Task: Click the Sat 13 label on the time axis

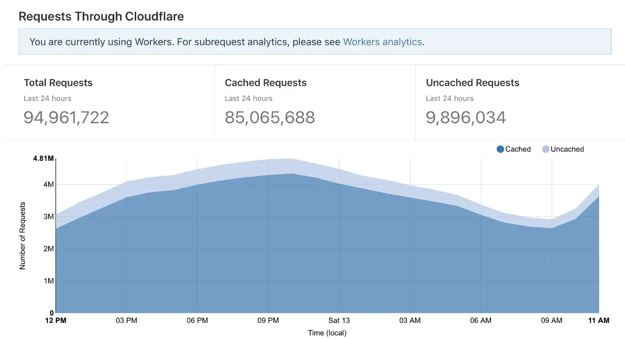Action: tap(339, 320)
